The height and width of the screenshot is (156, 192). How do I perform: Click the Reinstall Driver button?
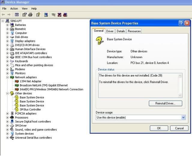[165, 103]
